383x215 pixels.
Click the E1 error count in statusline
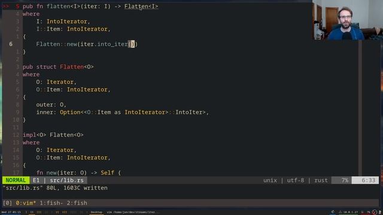tap(36, 180)
